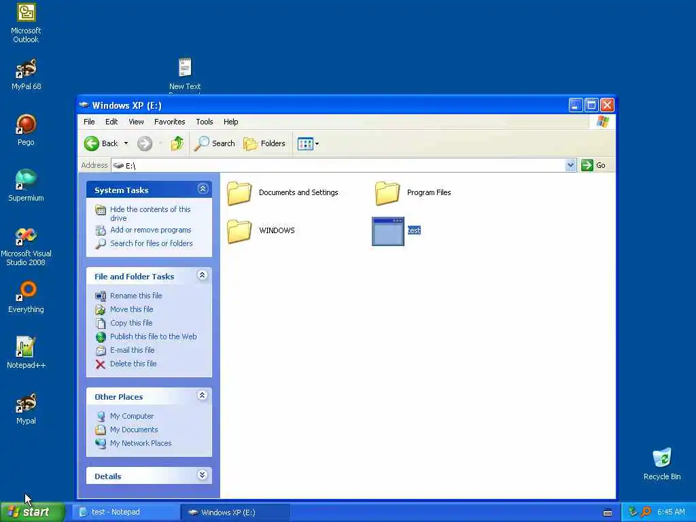696x522 pixels.
Task: Toggle the Folders pane
Action: click(264, 143)
